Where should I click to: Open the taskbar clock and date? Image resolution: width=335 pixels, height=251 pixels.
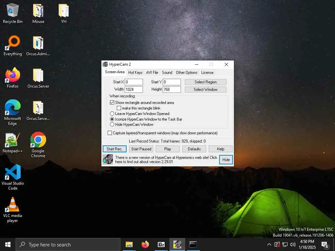[x=307, y=244]
